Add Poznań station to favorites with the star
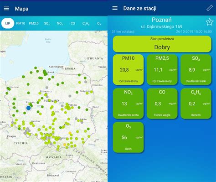Viewport: 216px width, 182px height. [210, 22]
